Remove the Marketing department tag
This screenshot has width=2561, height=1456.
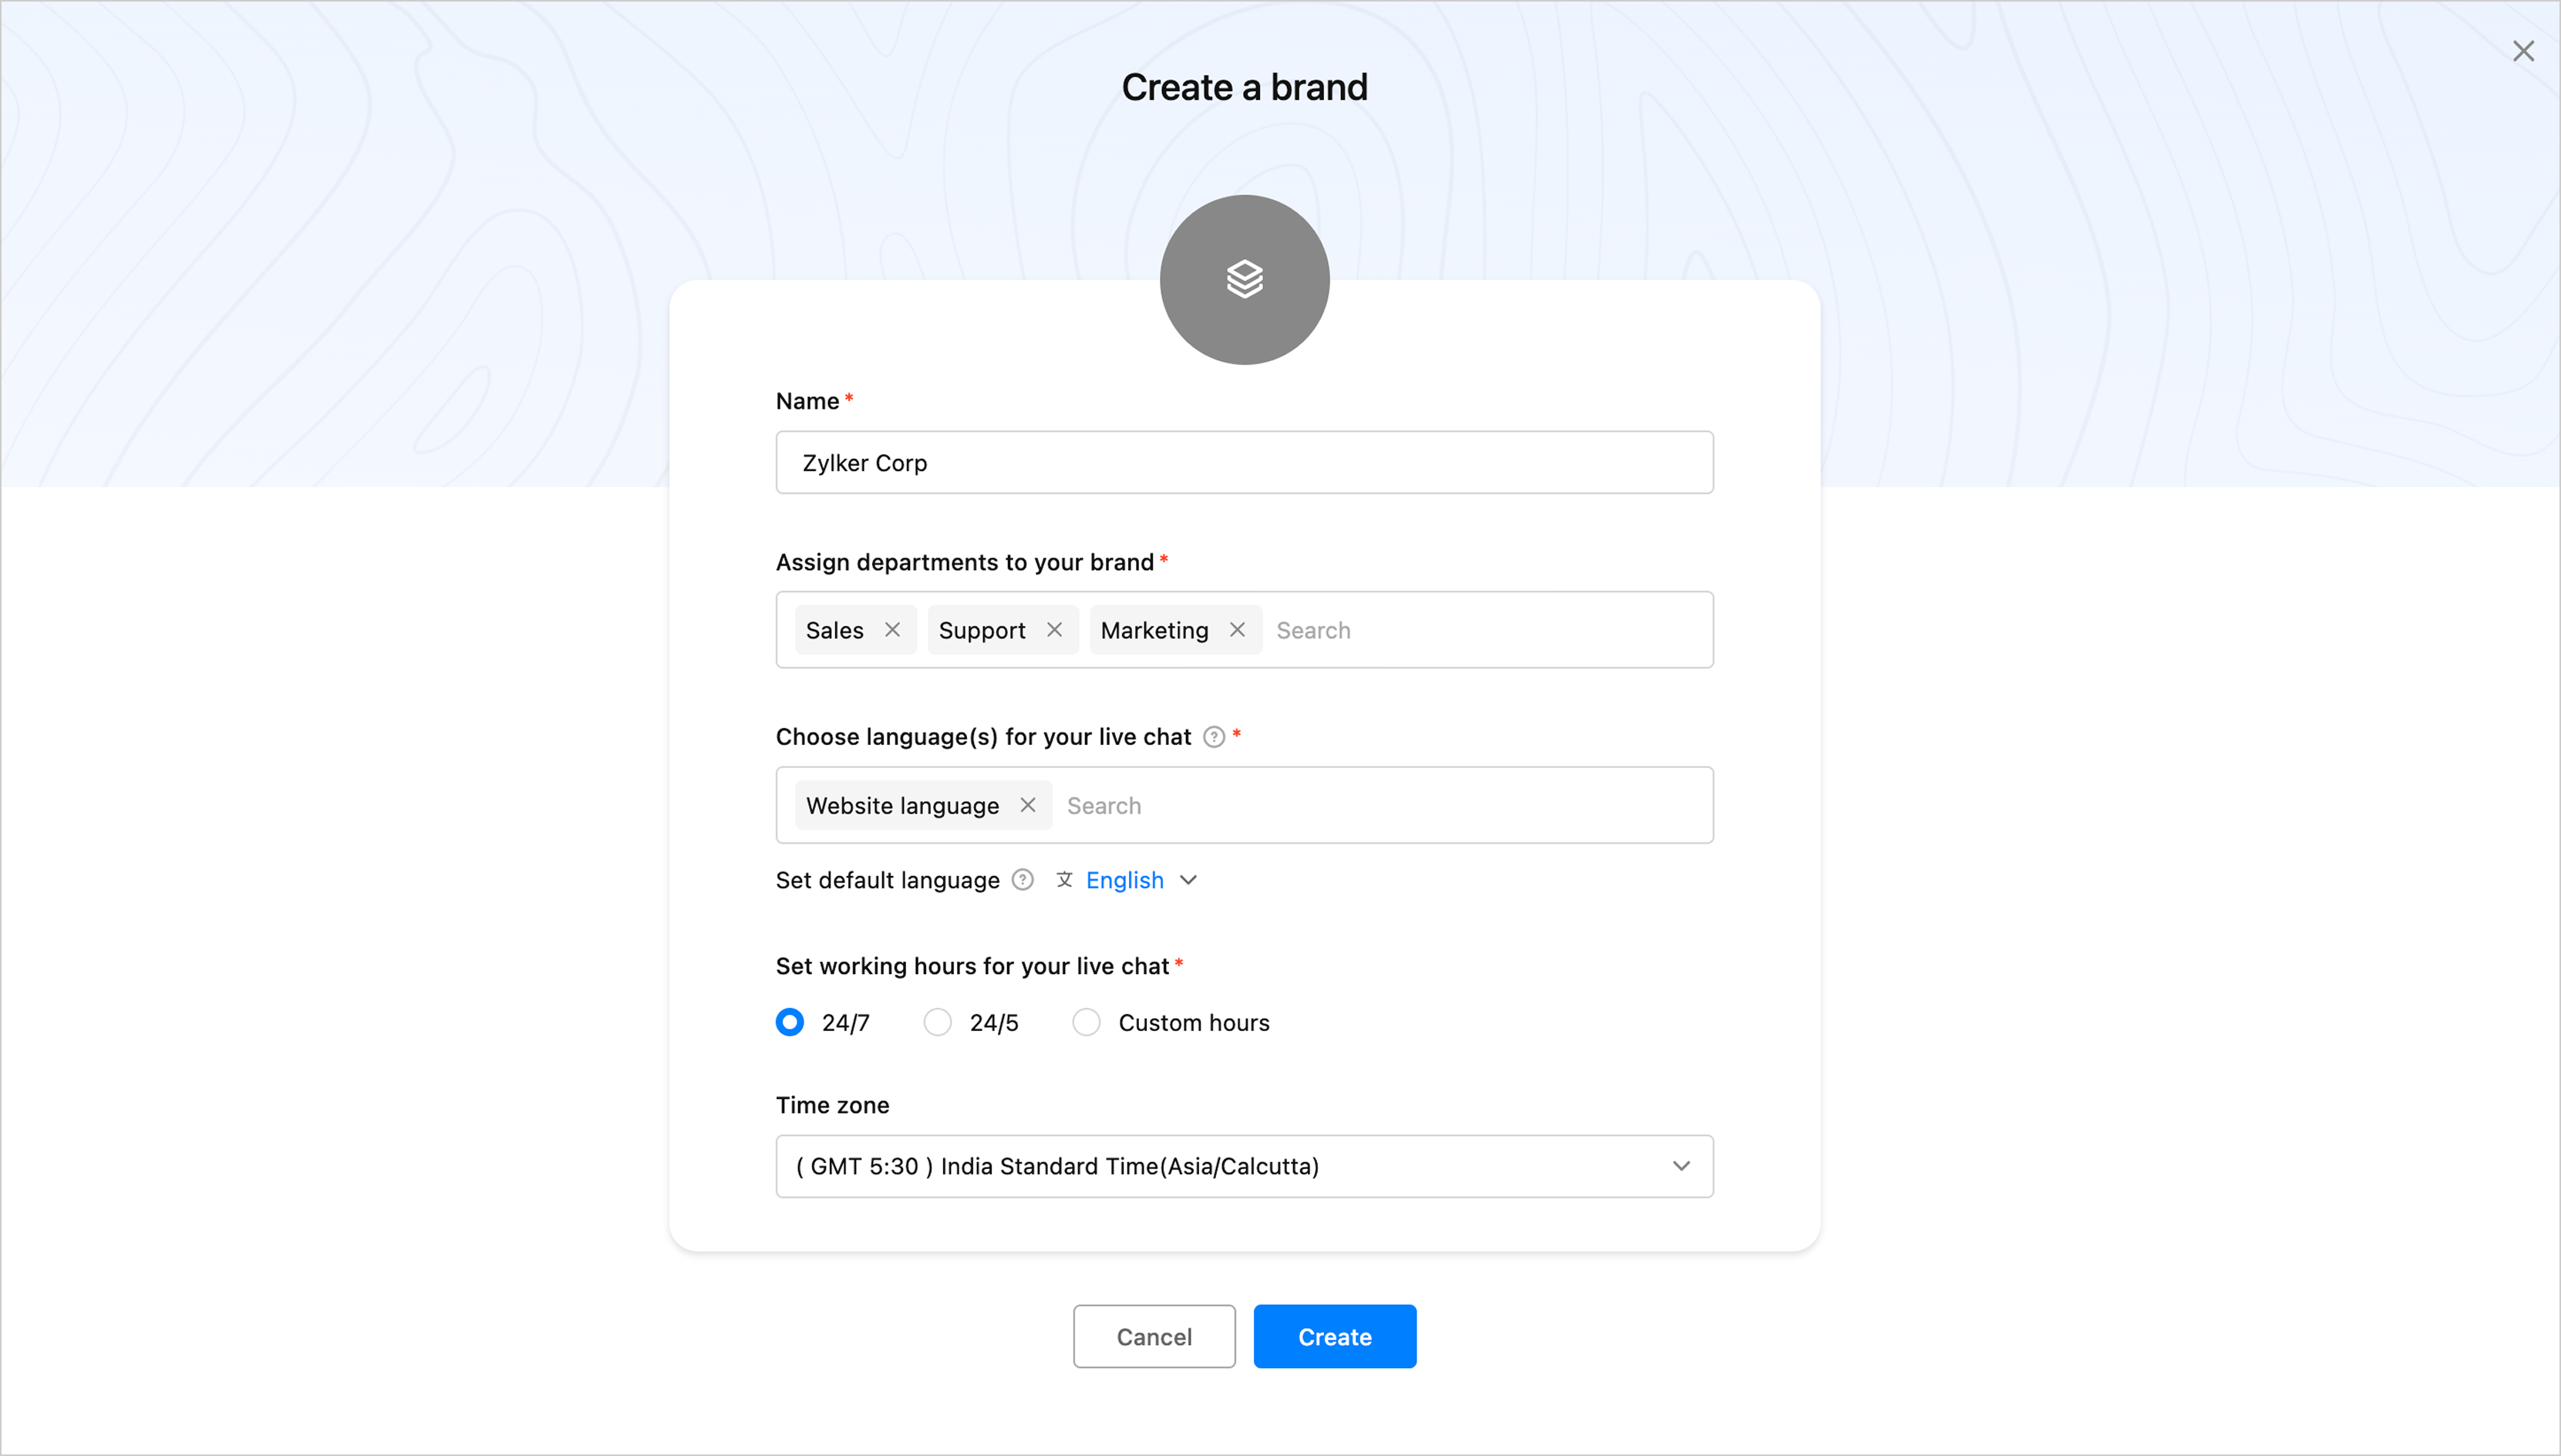click(x=1237, y=630)
